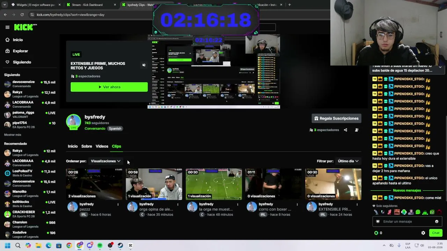The image size is (447, 251).
Task: Open the 00:59 clip thumbnail with two people
Action: 154,184
